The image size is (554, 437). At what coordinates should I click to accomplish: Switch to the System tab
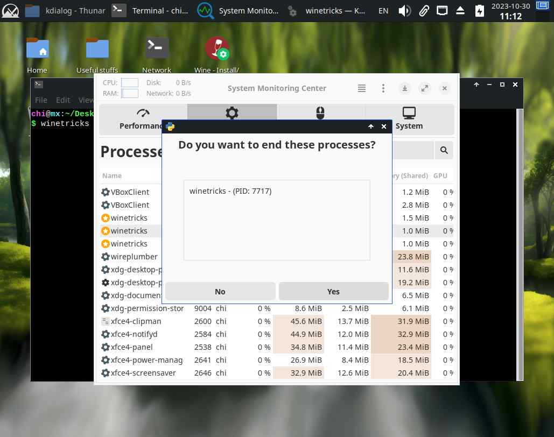(x=409, y=119)
